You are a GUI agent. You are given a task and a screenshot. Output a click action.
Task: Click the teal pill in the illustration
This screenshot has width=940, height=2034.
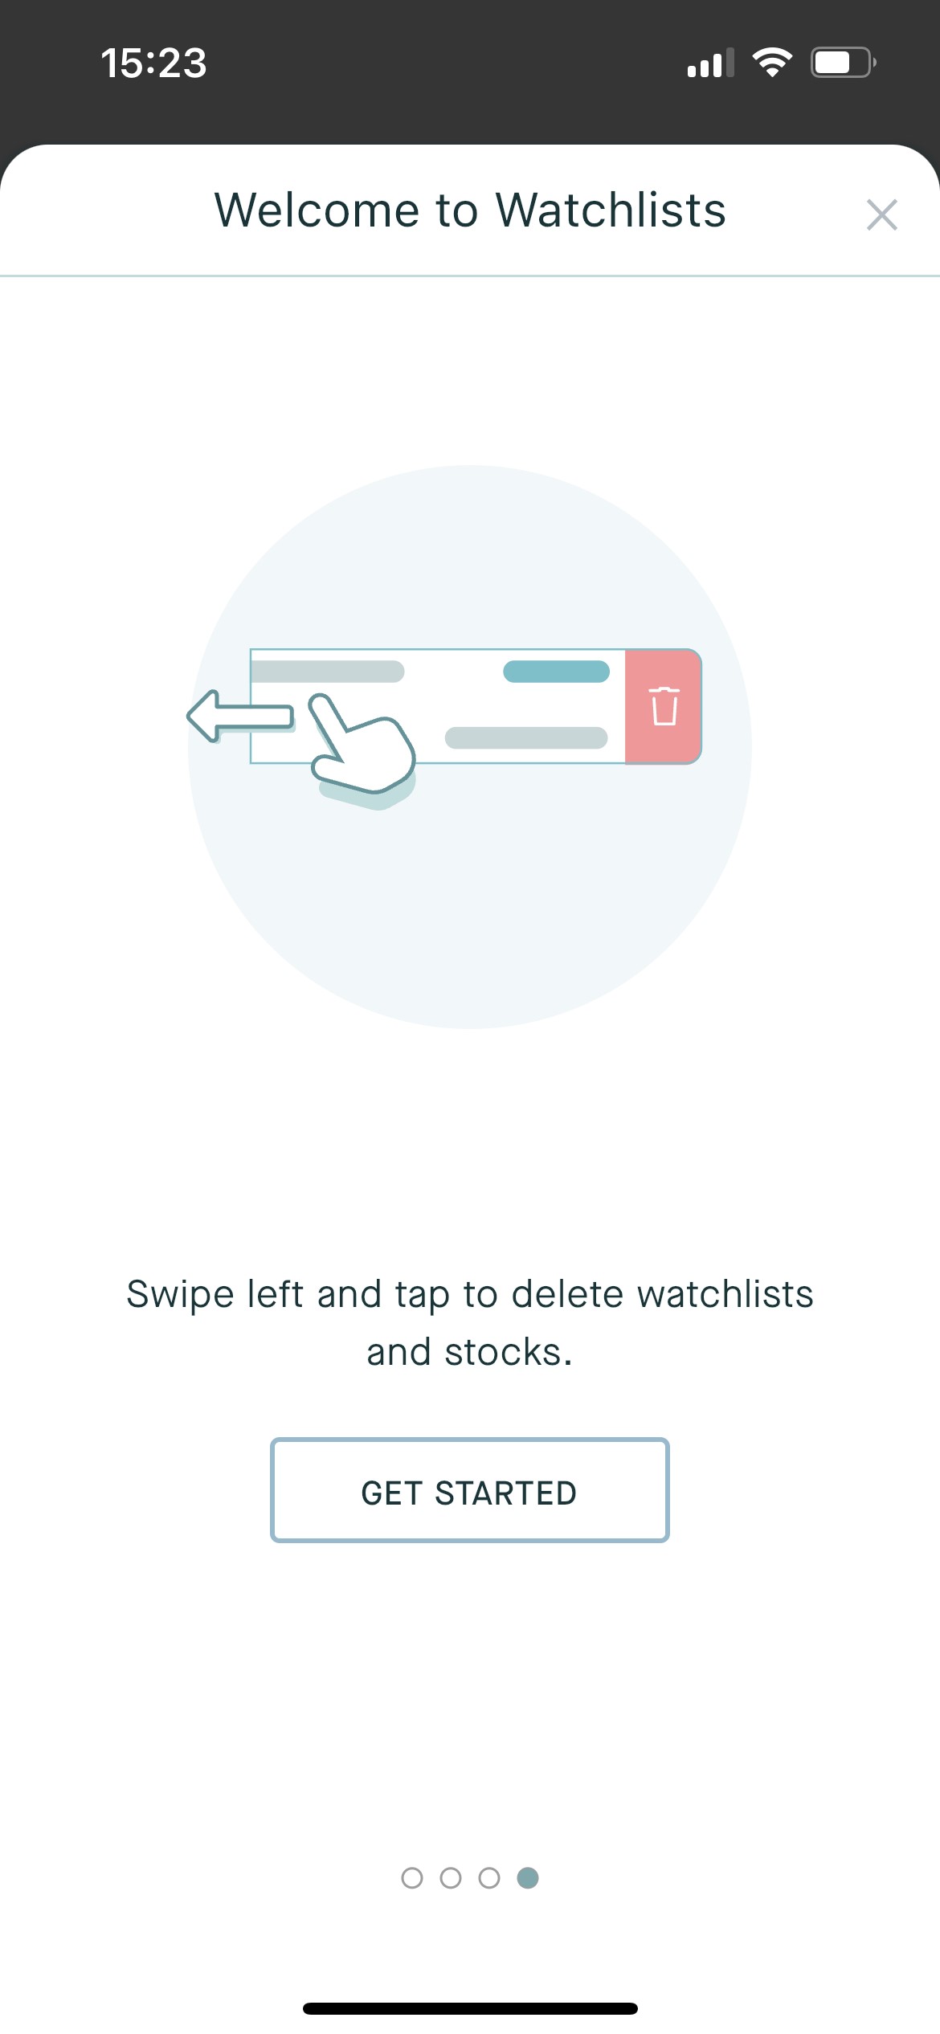click(556, 672)
